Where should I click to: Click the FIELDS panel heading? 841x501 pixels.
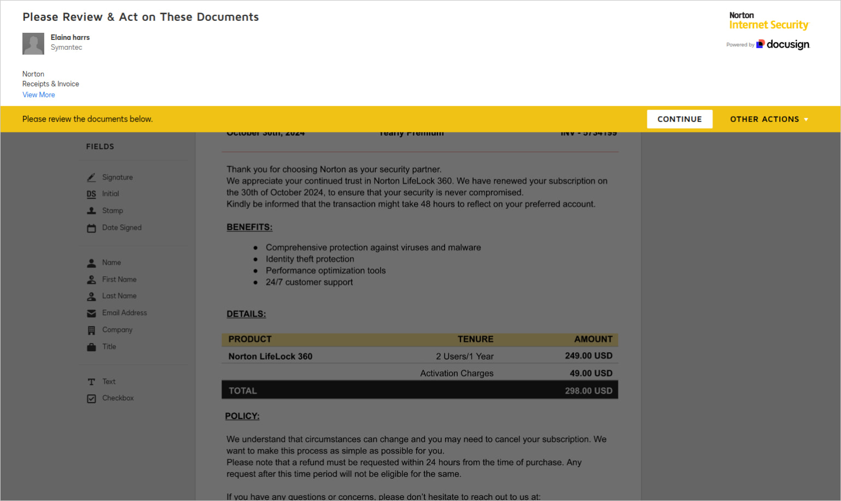pyautogui.click(x=100, y=147)
